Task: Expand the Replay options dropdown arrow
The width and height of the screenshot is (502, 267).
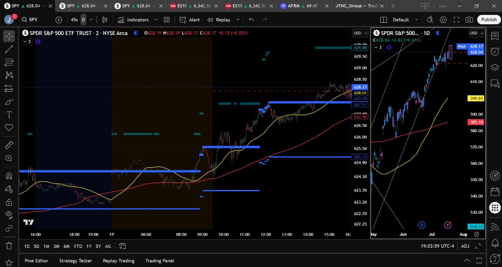Action: pos(238,20)
